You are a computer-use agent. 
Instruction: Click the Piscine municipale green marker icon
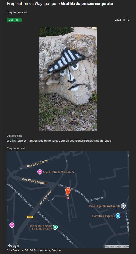55,227
